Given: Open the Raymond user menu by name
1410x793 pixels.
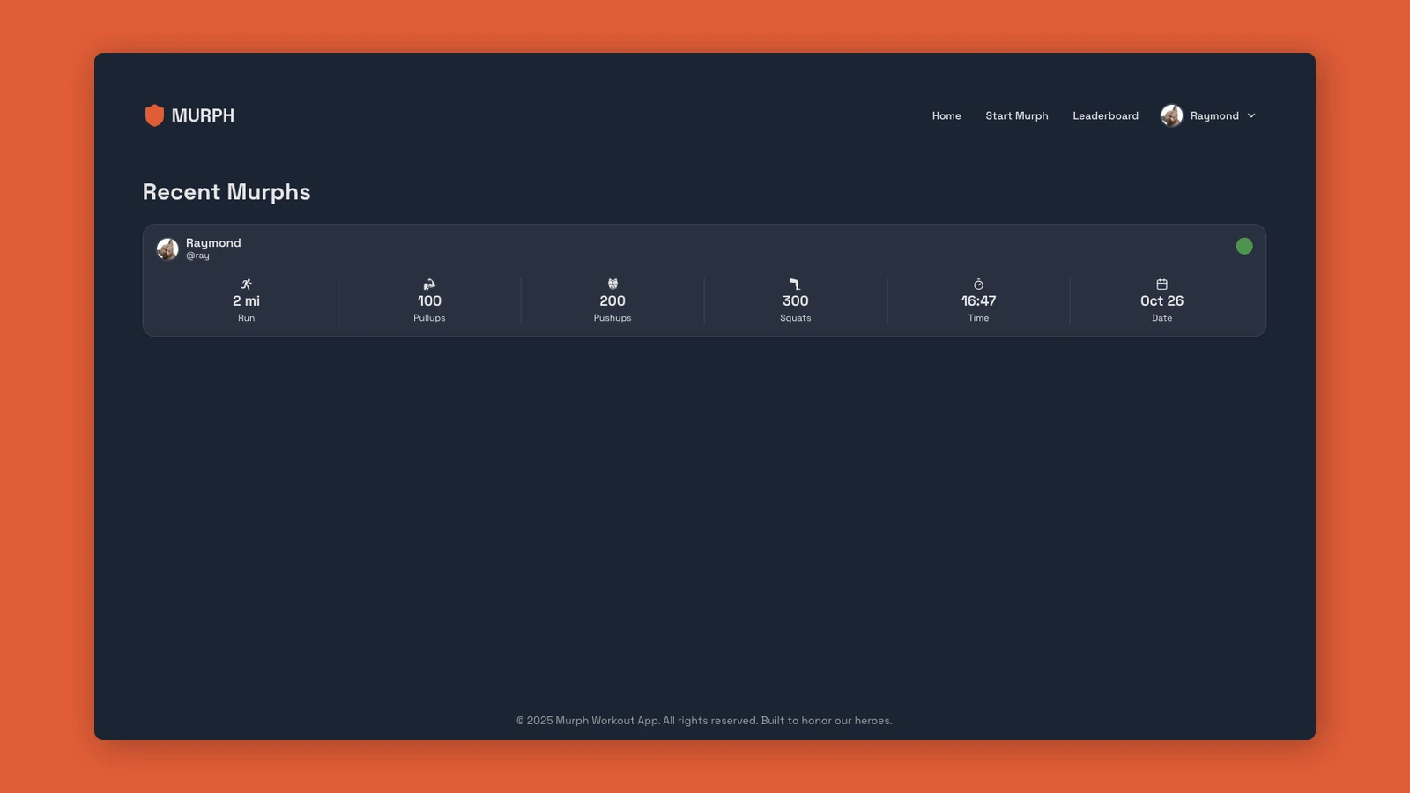Looking at the screenshot, I should tap(1213, 115).
